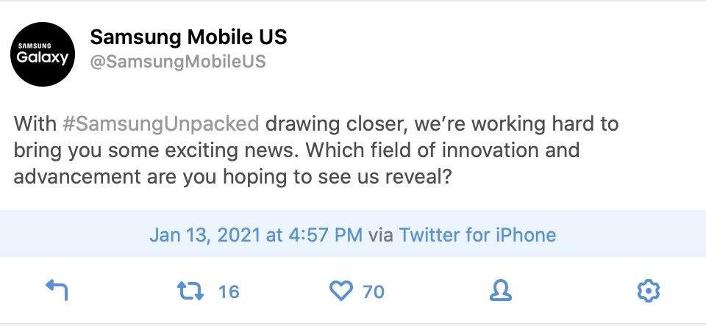
Task: Open the user profile silhouette icon
Action: tap(501, 291)
